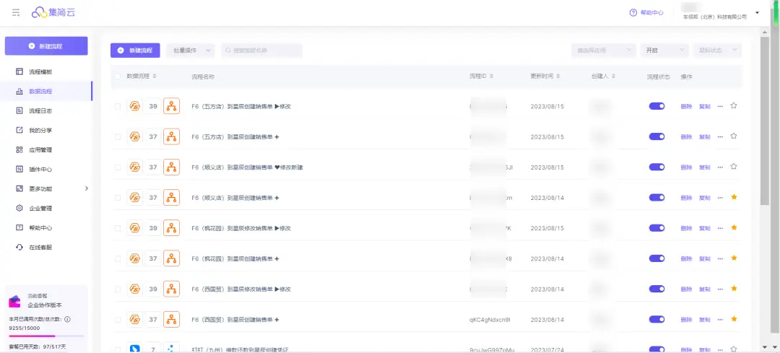The image size is (780, 353).
Task: Click the step count 39 in 枫花园 ▶修改 row
Action: (x=153, y=228)
